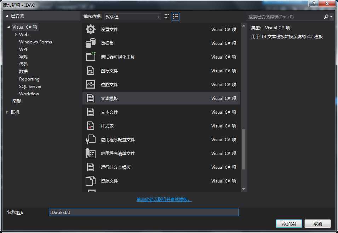Image resolution: width=338 pixels, height=233 pixels.
Task: Pick the 图标文件 (Icon File) template icon
Action: [91, 71]
